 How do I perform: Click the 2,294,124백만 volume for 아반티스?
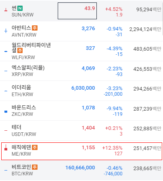pos(145,29)
